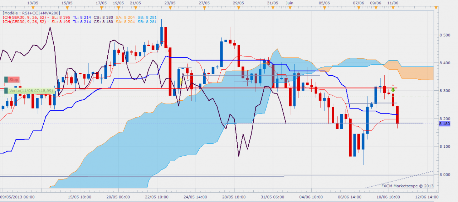
Task: Click the 8 000 price axis label
Action: click(444, 174)
